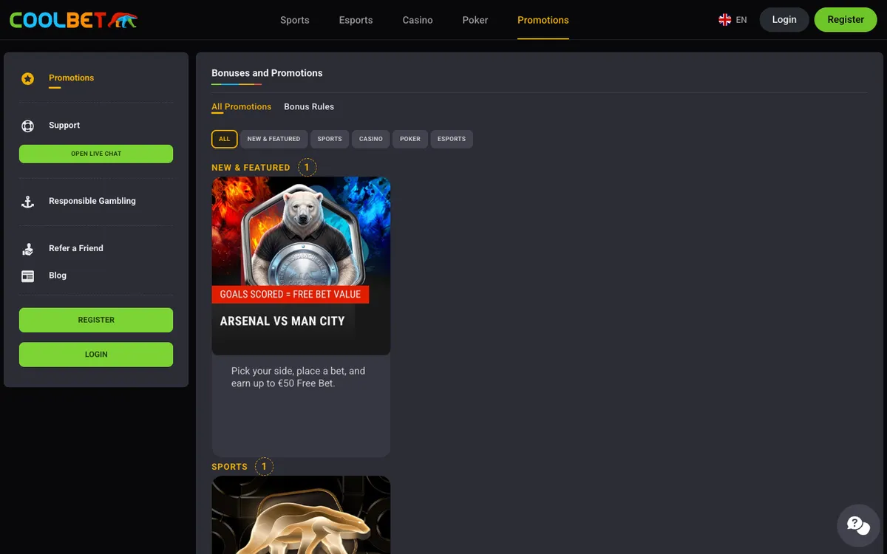Click the ARSENAL VS MAN CITY title
The height and width of the screenshot is (554, 887).
pyautogui.click(x=282, y=321)
